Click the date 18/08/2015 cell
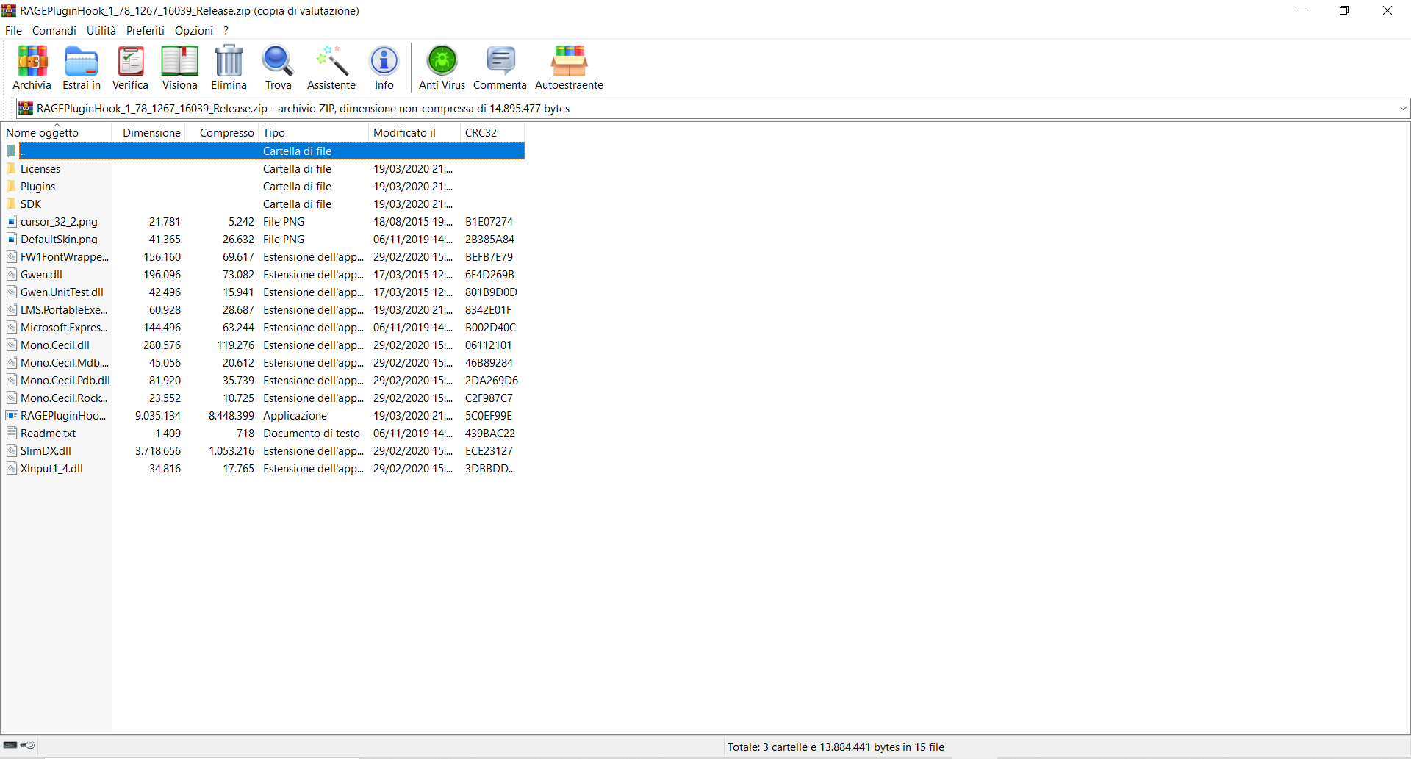1411x759 pixels. [x=413, y=222]
